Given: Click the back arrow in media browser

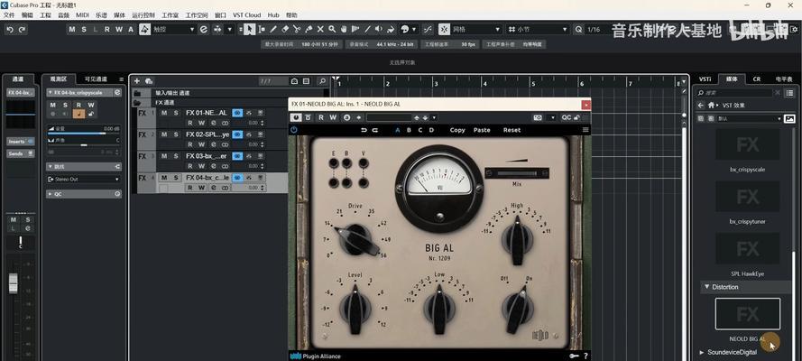Looking at the screenshot, I should 701,106.
